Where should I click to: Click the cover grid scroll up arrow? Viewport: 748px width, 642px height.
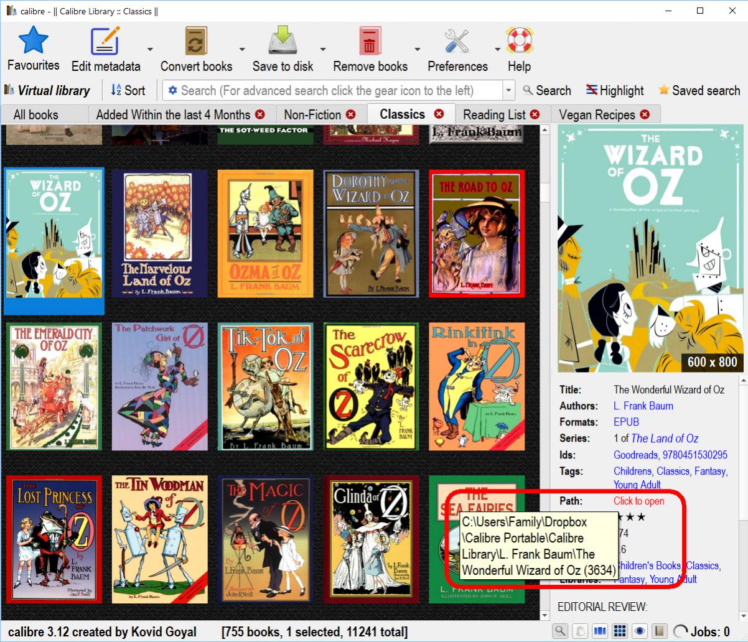(545, 130)
